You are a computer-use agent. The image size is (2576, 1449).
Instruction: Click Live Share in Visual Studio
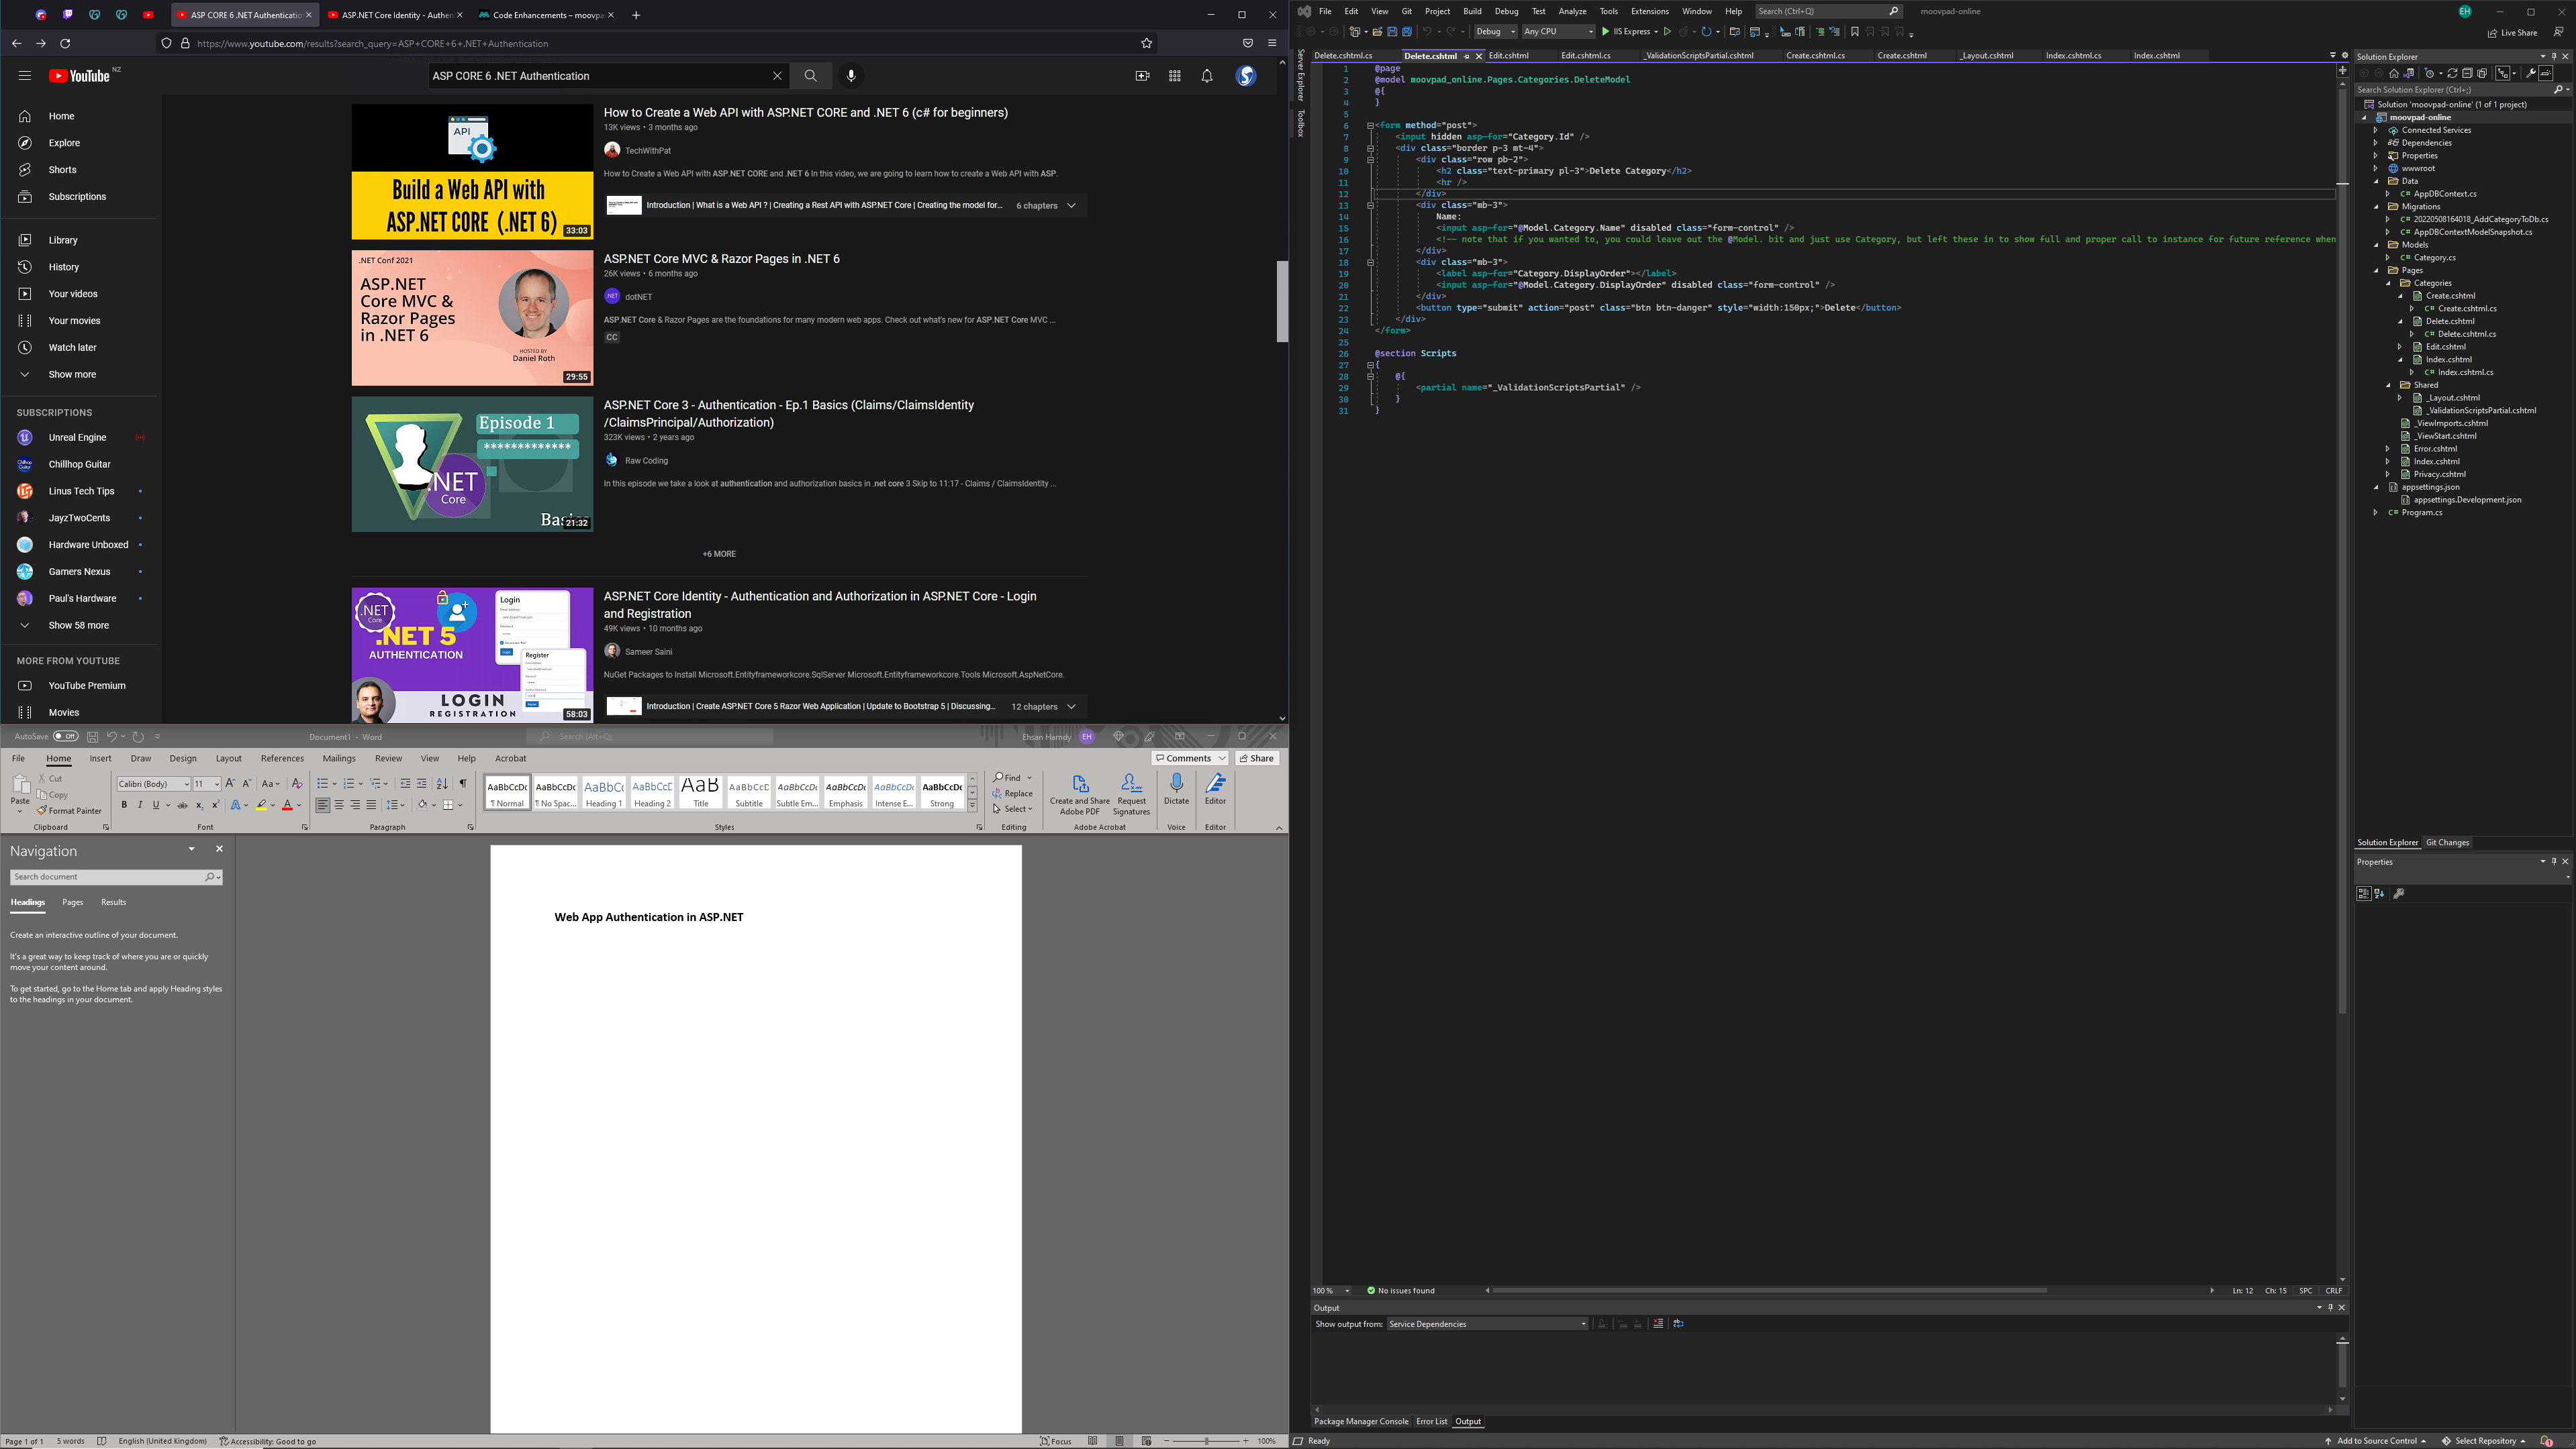pyautogui.click(x=2512, y=32)
